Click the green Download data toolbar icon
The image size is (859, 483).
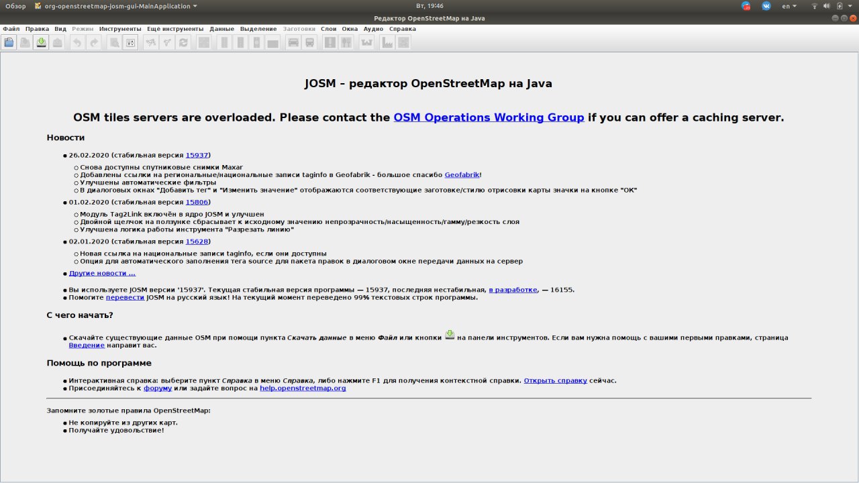pyautogui.click(x=41, y=43)
